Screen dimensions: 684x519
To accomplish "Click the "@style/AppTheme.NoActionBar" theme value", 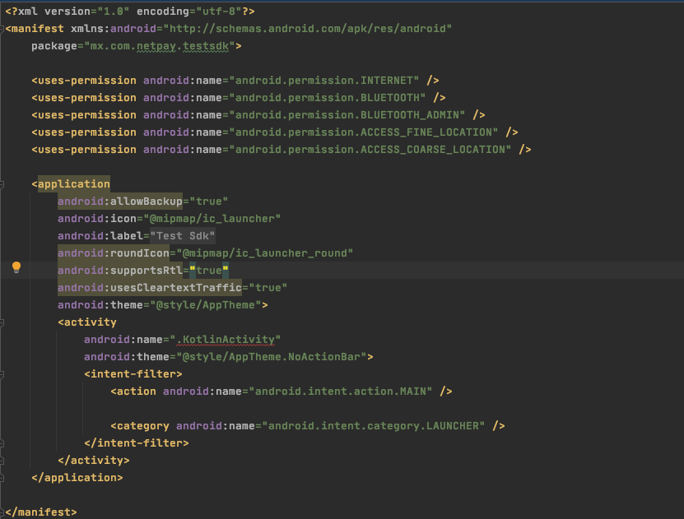I will point(272,357).
